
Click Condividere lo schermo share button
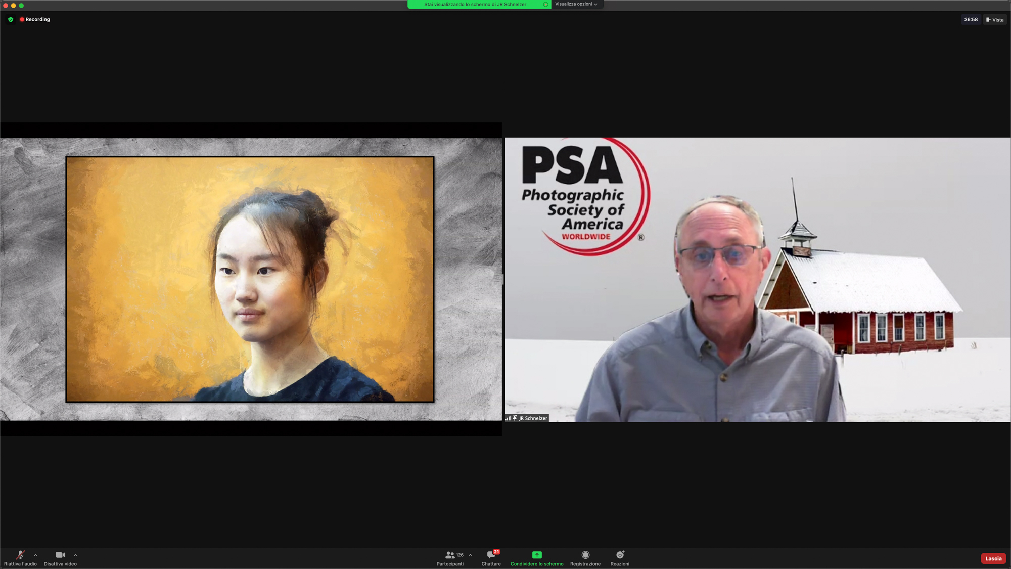click(x=537, y=558)
